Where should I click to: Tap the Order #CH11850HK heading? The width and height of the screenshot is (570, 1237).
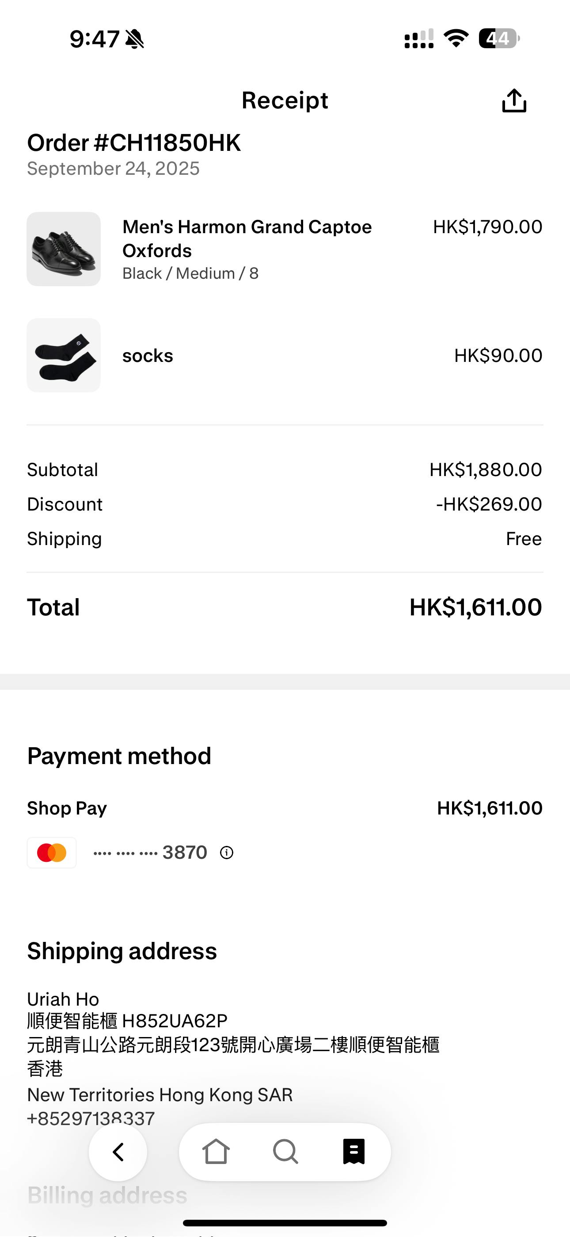pyautogui.click(x=134, y=142)
